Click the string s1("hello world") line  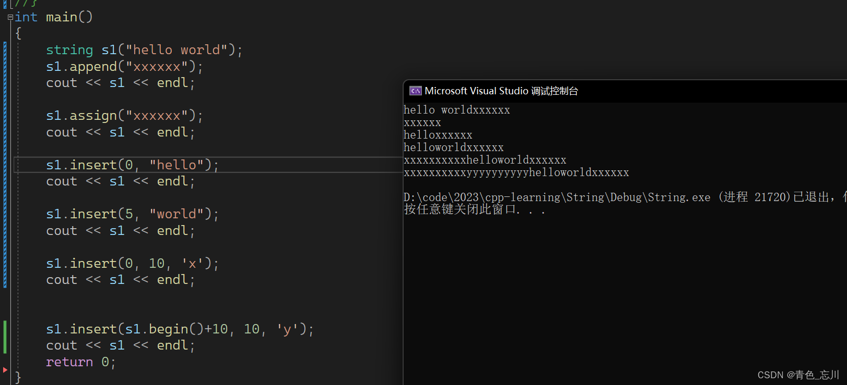click(144, 50)
